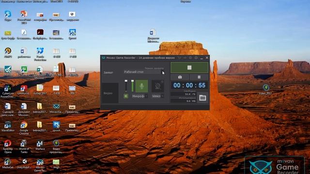
Task: Select the Google Chrome desktop shortcut
Action: [x=24, y=128]
